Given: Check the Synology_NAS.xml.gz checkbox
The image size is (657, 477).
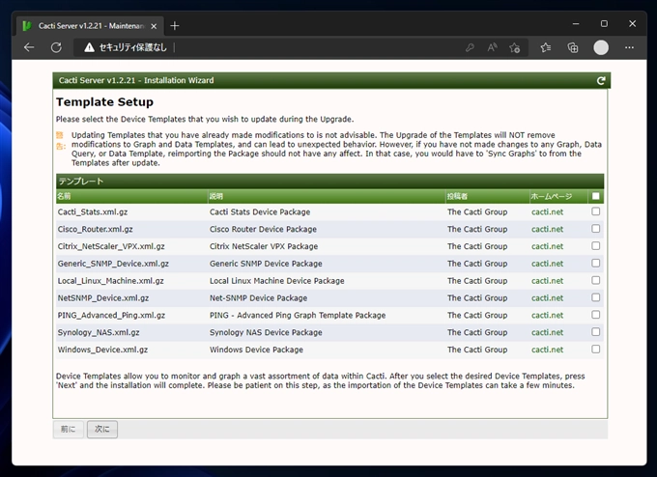Looking at the screenshot, I should [x=595, y=332].
